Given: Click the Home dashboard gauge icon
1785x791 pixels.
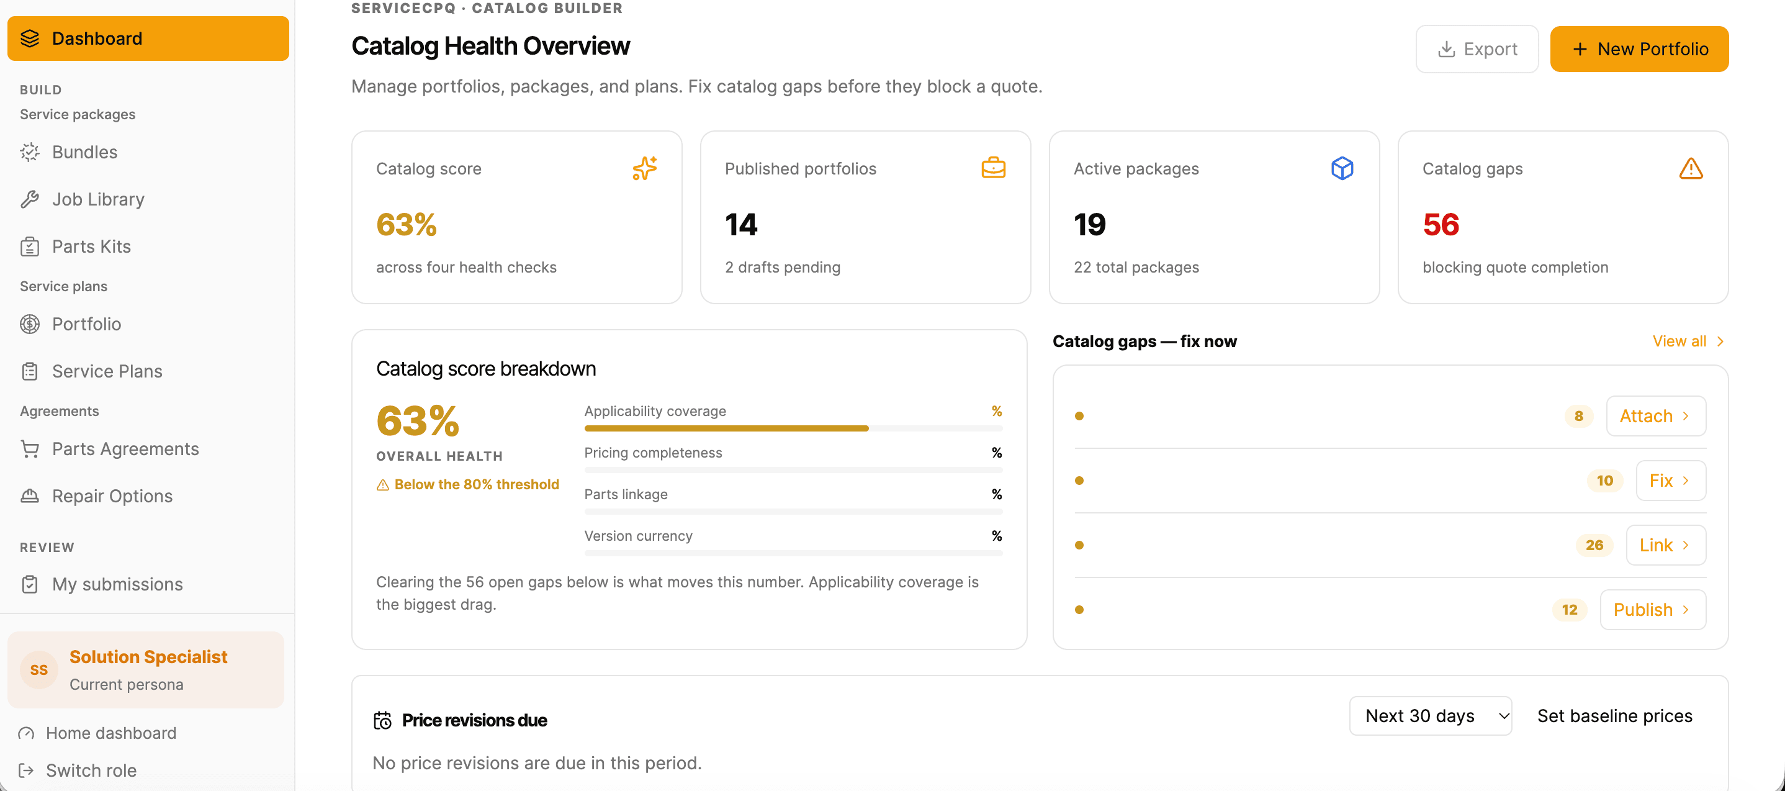Looking at the screenshot, I should pyautogui.click(x=26, y=733).
